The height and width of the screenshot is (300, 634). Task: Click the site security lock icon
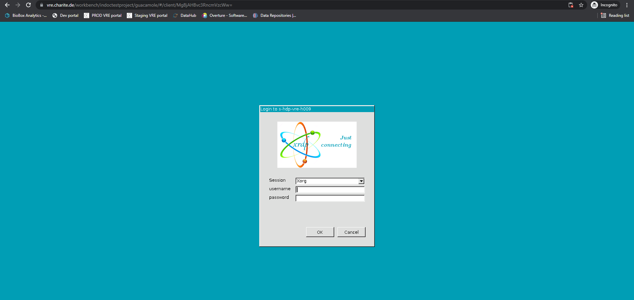[41, 5]
